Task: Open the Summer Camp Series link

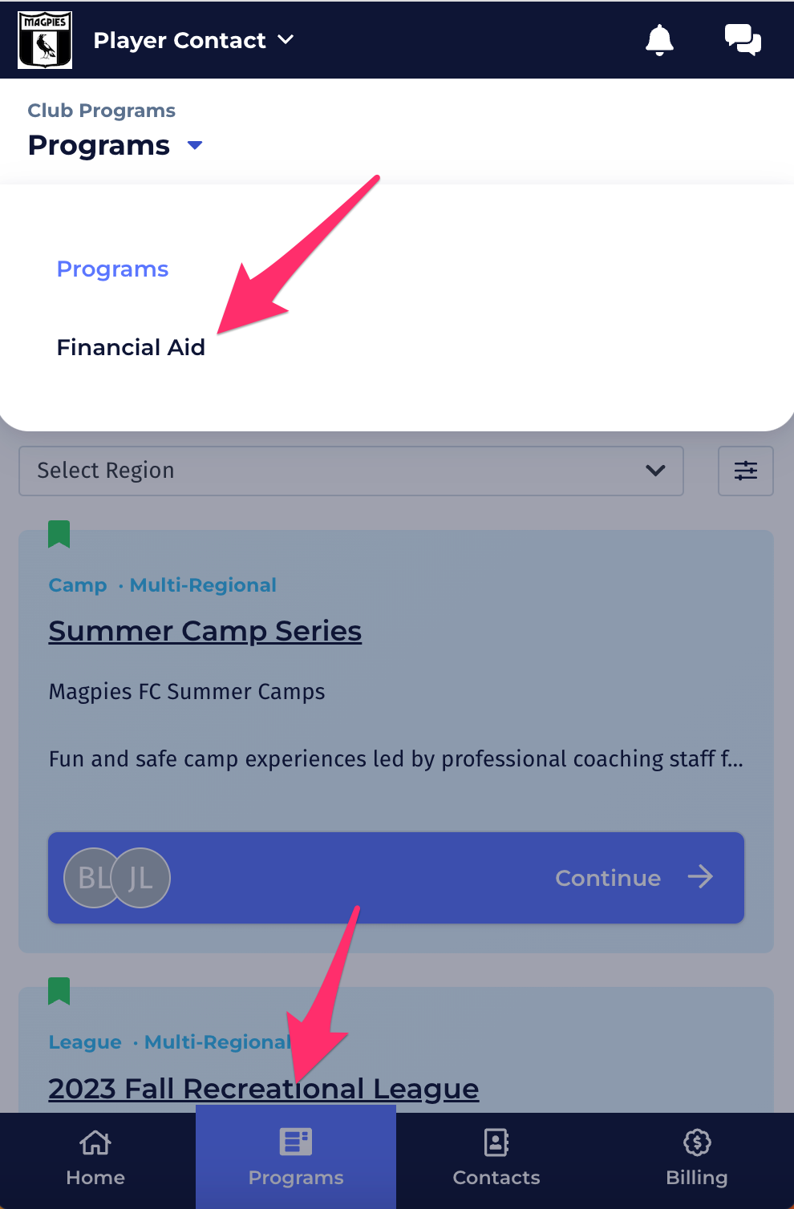Action: click(205, 631)
